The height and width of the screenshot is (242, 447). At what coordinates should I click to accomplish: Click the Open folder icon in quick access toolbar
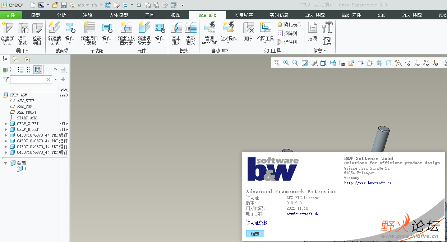[x=55, y=5]
